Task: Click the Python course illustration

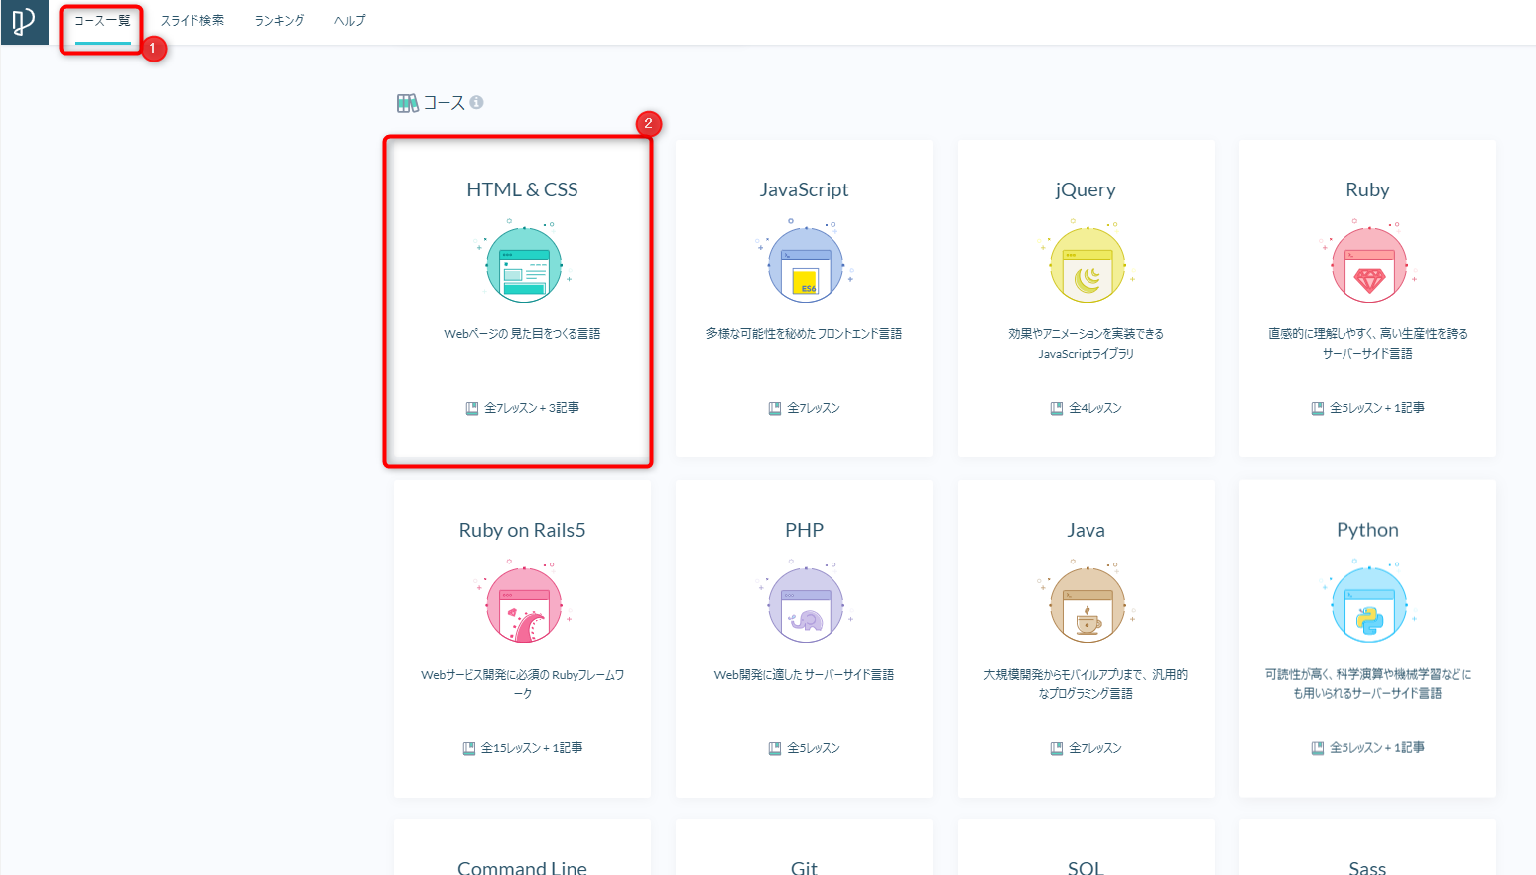Action: point(1368,604)
